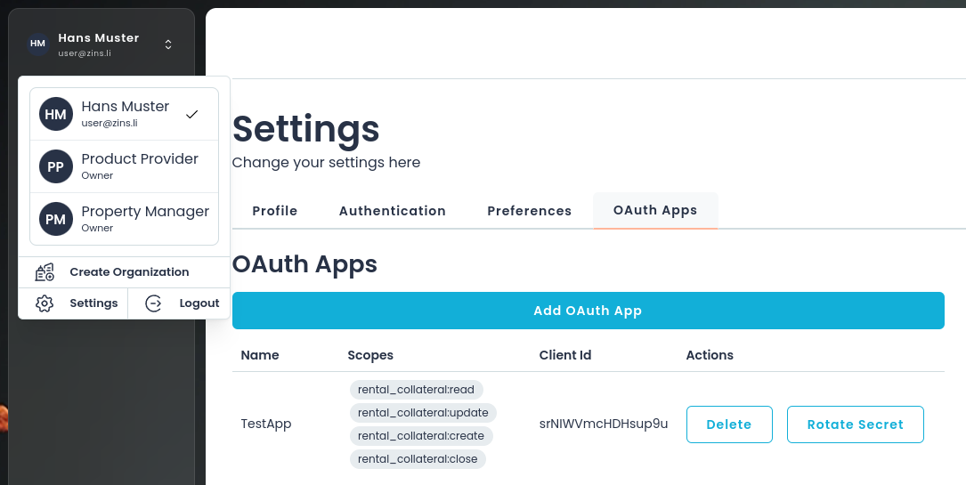Rotate Secret for TestApp
The width and height of the screenshot is (966, 485).
855,424
